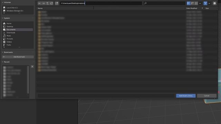221x124 pixels.
Task: Select Local Disk (C:) volume
Action: pos(18,8)
